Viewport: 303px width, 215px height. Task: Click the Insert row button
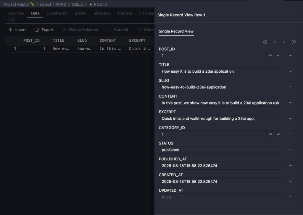[17, 30]
